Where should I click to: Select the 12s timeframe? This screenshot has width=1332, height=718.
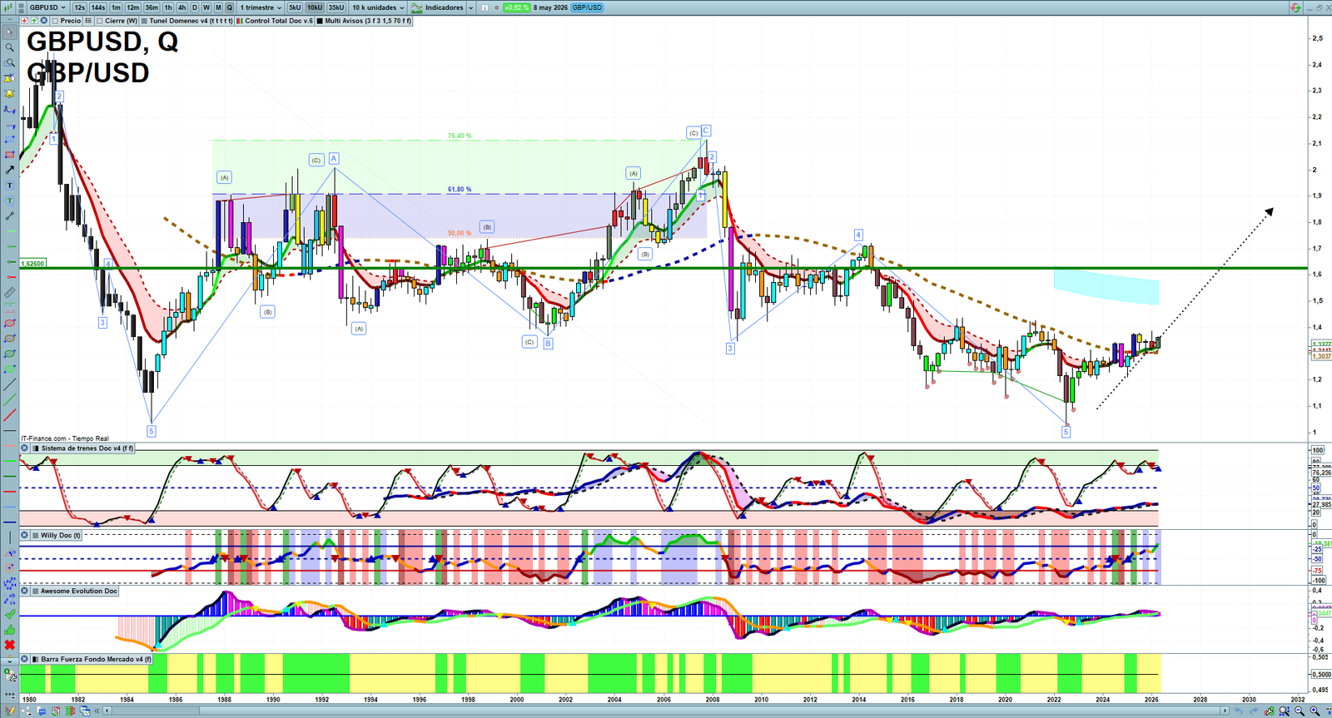(x=80, y=7)
